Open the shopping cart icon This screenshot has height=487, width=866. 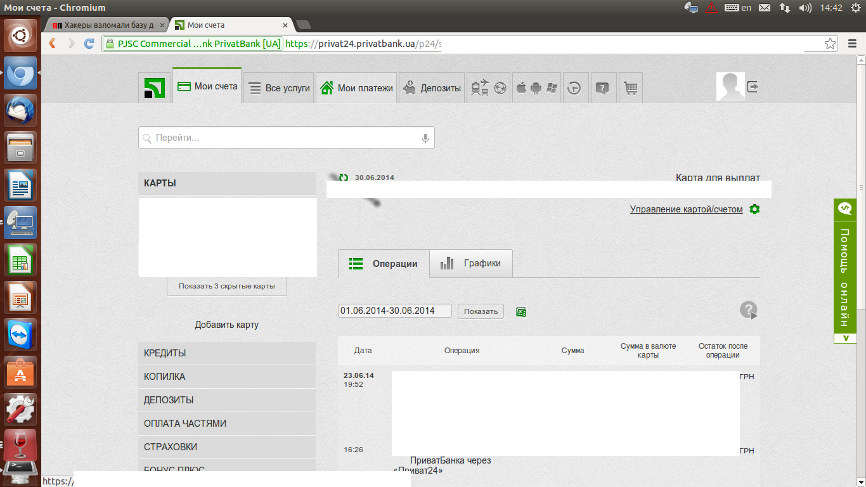[x=631, y=88]
